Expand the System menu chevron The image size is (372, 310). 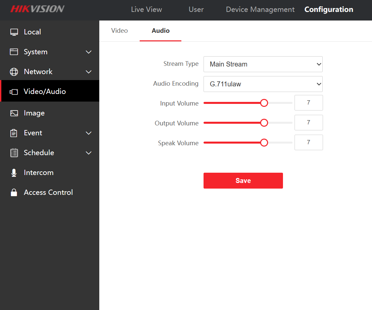pos(89,52)
